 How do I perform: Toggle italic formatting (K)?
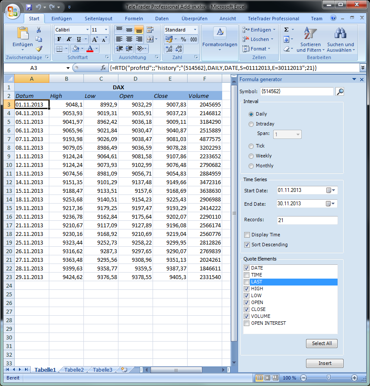[x=69, y=39]
